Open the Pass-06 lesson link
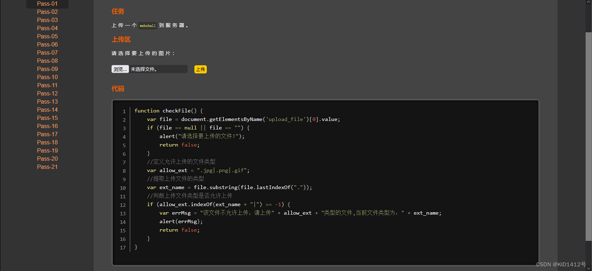 tap(47, 44)
